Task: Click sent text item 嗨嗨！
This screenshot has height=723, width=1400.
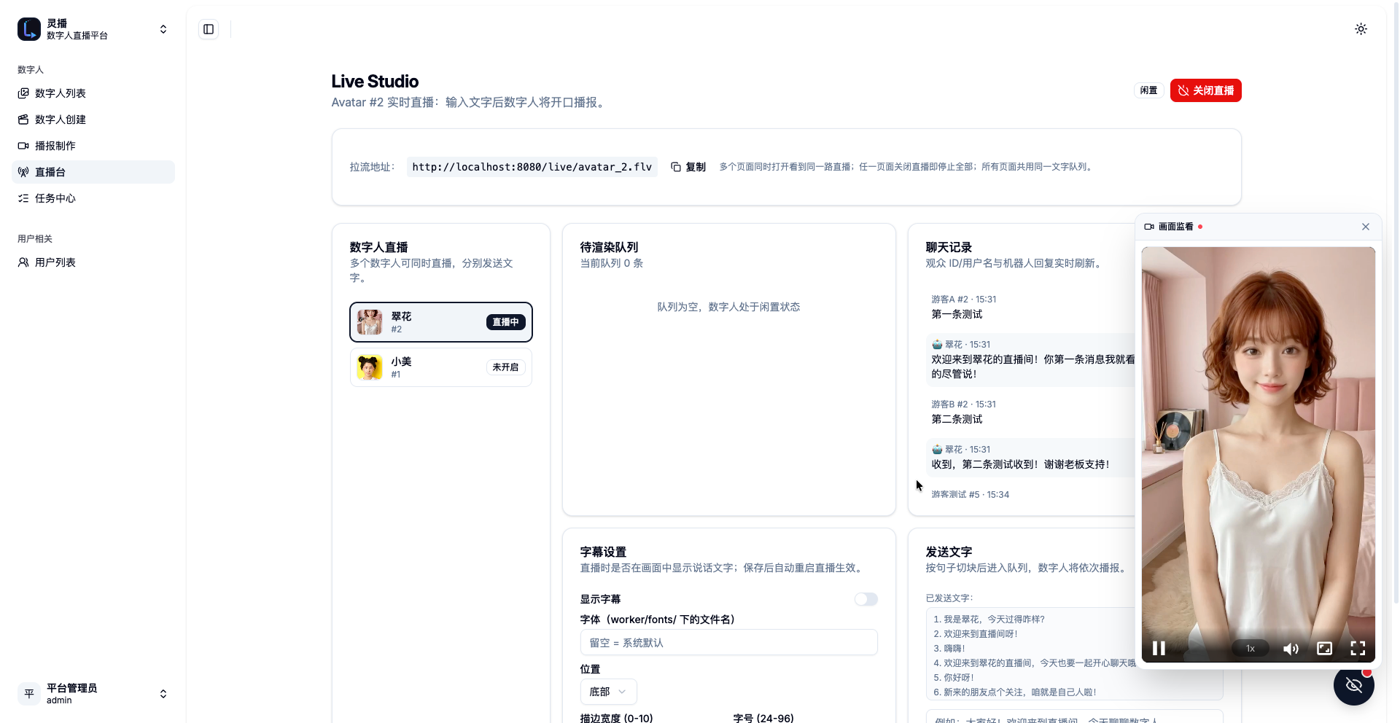Action: point(949,648)
